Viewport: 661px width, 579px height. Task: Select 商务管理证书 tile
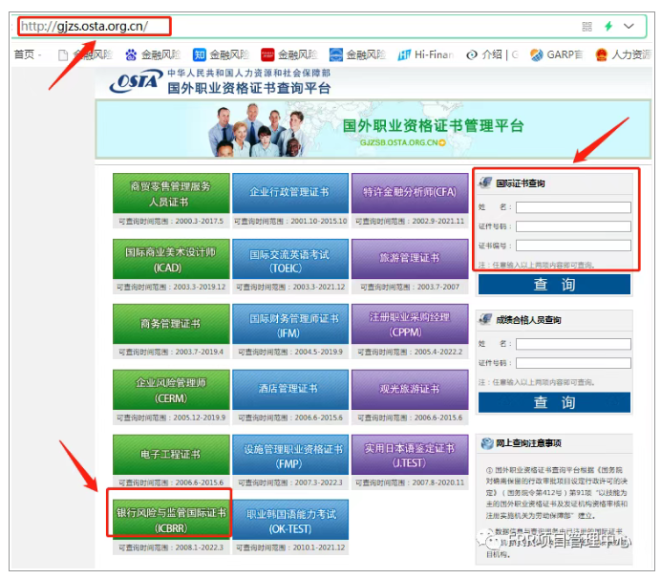pos(171,324)
